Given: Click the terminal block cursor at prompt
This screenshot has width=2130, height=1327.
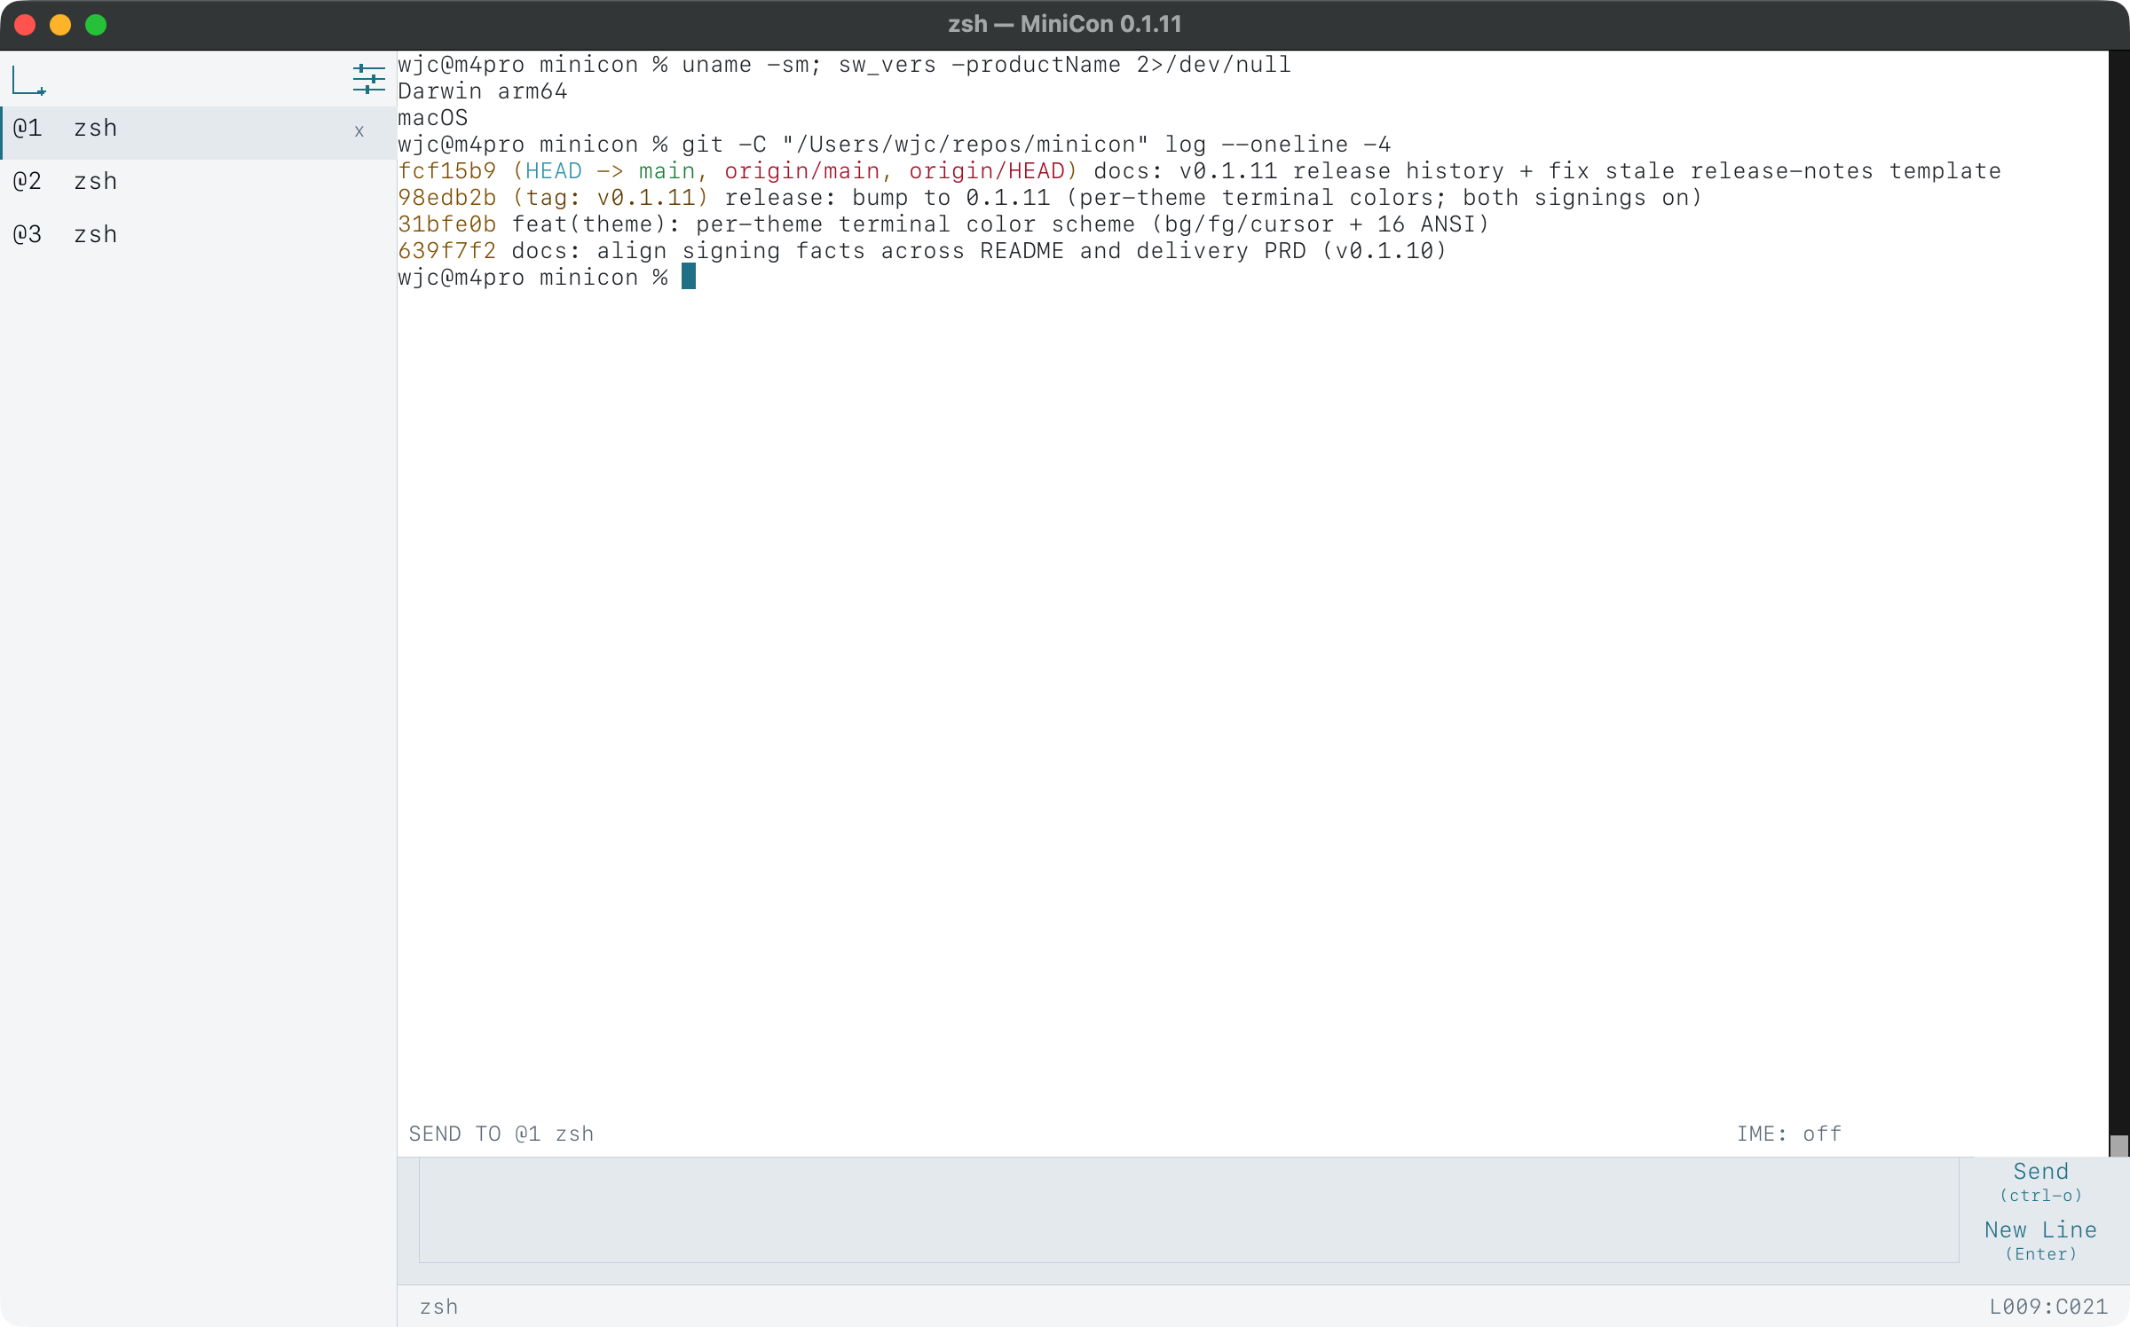Looking at the screenshot, I should (689, 277).
